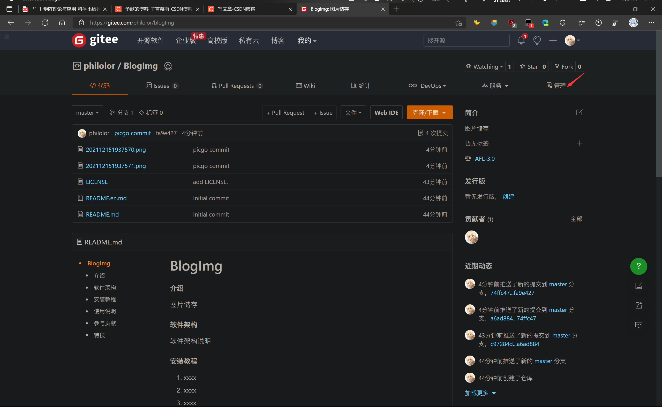Click the notification bell icon
The image size is (662, 407).
[521, 41]
